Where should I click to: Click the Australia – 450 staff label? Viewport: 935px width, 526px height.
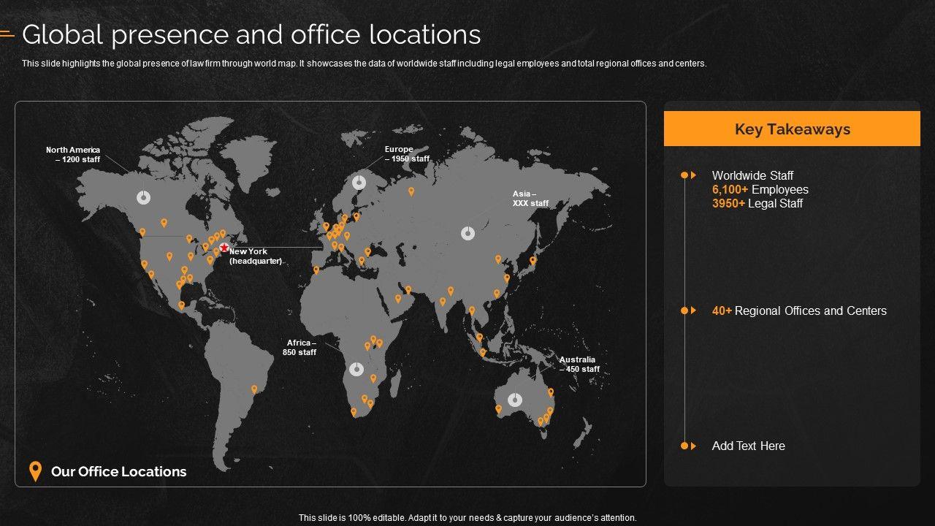click(x=579, y=364)
